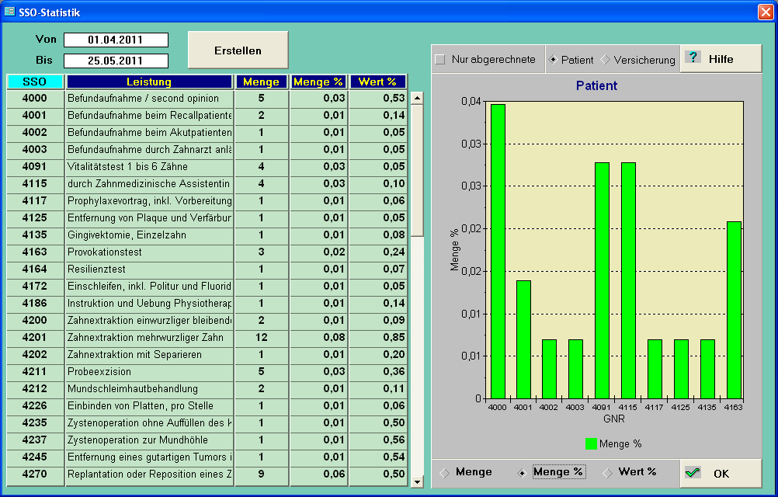Click the green Menge % legend swatch
Screen dimensions: 778x497
point(591,444)
